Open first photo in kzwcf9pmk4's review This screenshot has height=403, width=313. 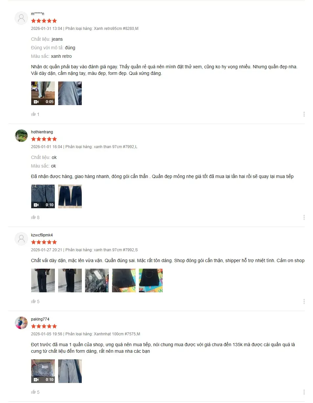pos(43,280)
